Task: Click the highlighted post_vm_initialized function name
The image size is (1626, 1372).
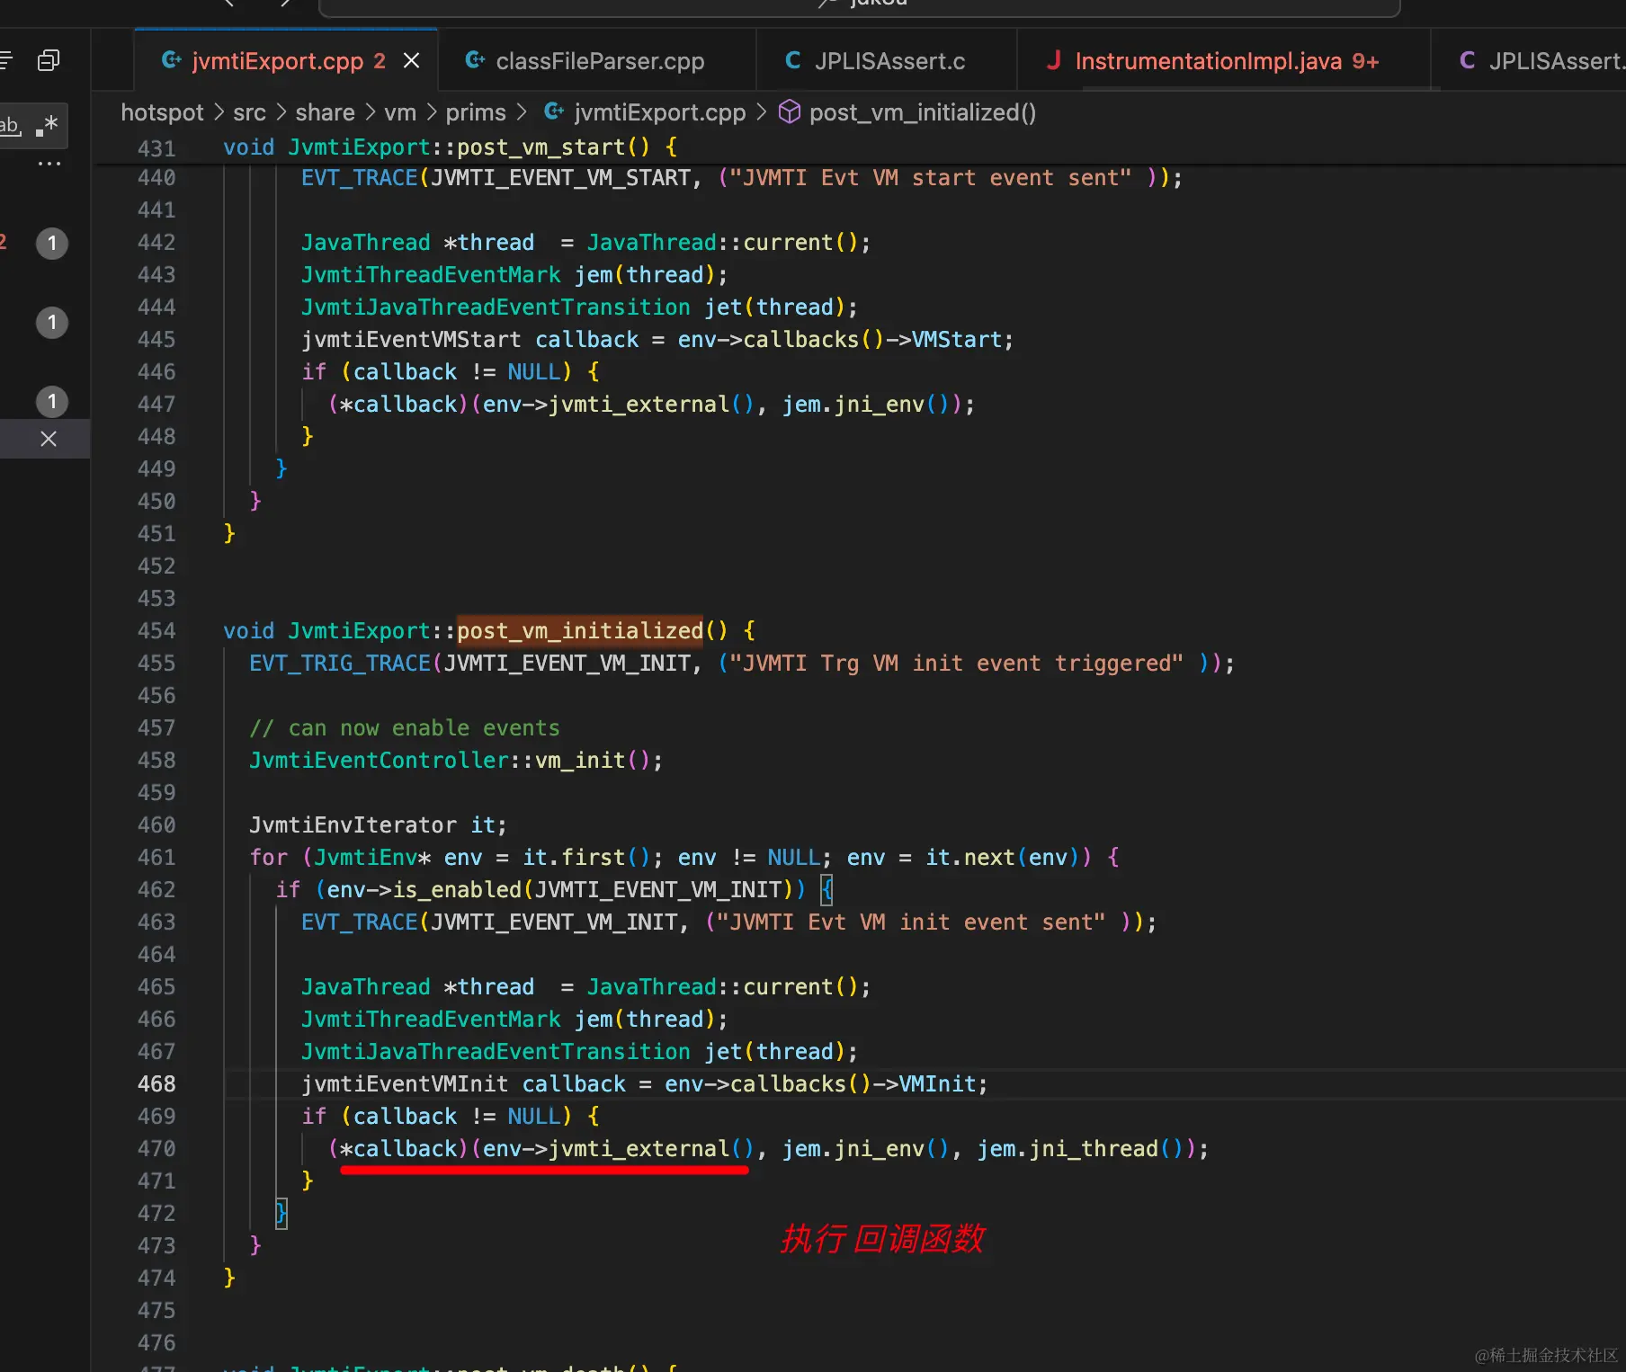Action: coord(580,630)
